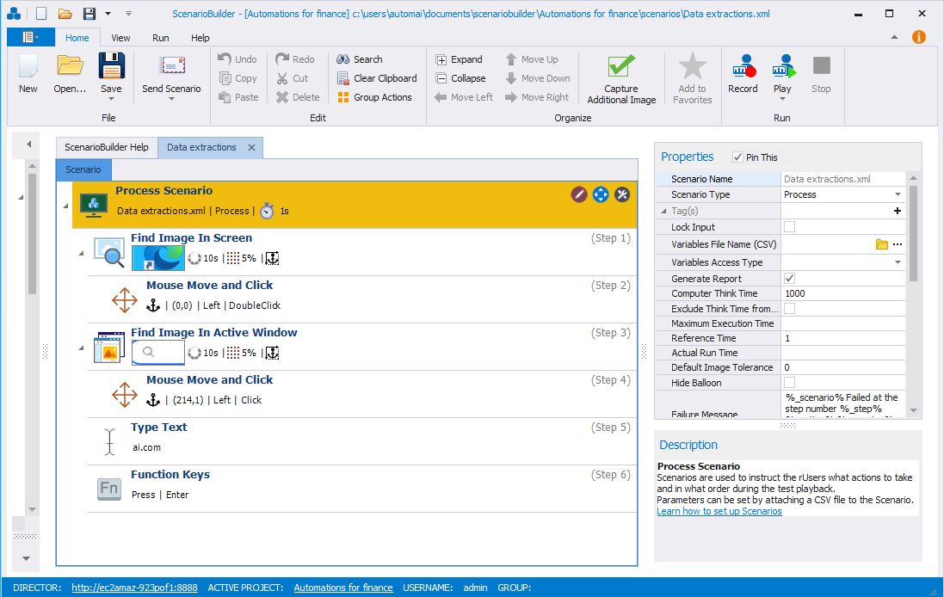
Task: Select the Type Text step 5 row
Action: pyautogui.click(x=362, y=441)
